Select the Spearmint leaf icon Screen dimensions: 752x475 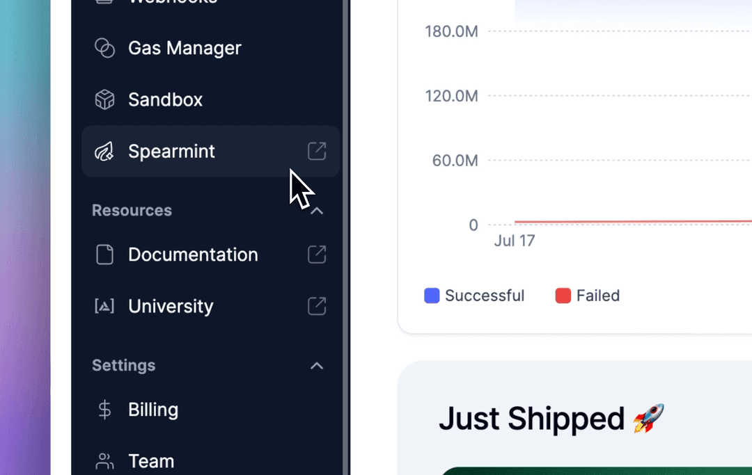pos(104,151)
